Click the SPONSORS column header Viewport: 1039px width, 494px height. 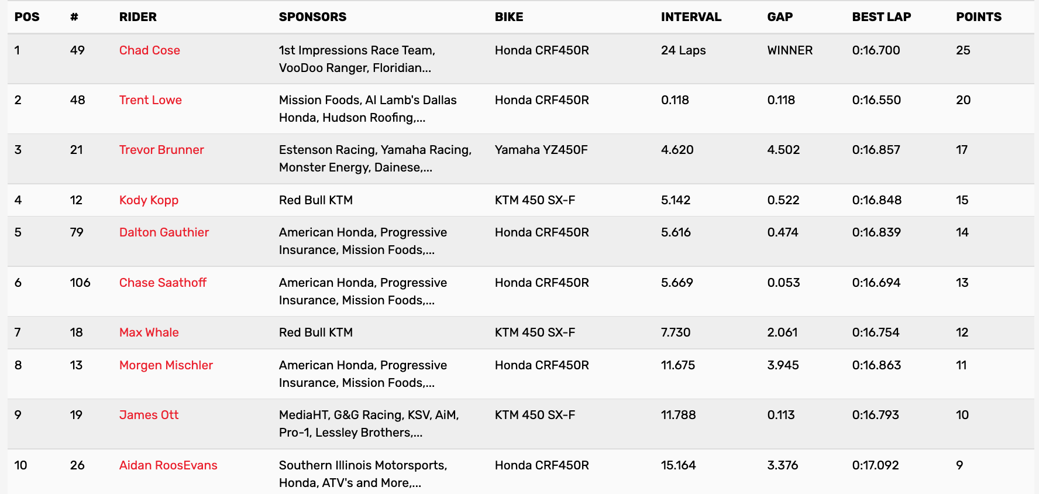tap(312, 17)
